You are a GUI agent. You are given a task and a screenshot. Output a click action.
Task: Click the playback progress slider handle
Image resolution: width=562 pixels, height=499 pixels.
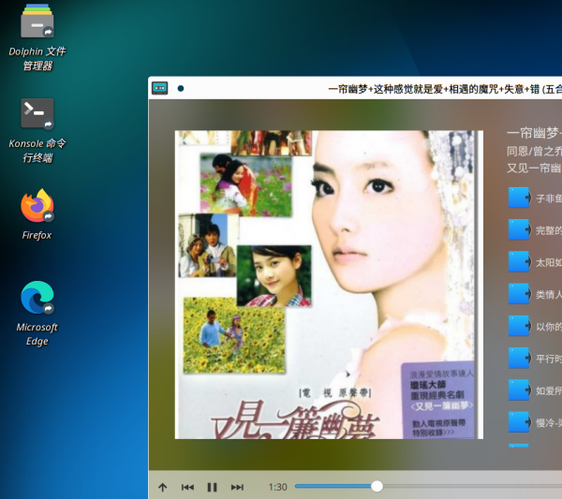pos(377,486)
